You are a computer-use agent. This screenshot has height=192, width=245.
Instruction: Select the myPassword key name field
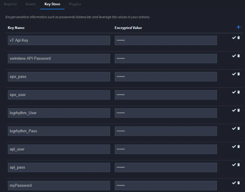click(59, 186)
